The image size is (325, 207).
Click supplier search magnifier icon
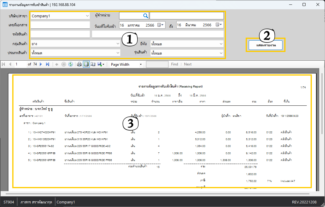145,16
